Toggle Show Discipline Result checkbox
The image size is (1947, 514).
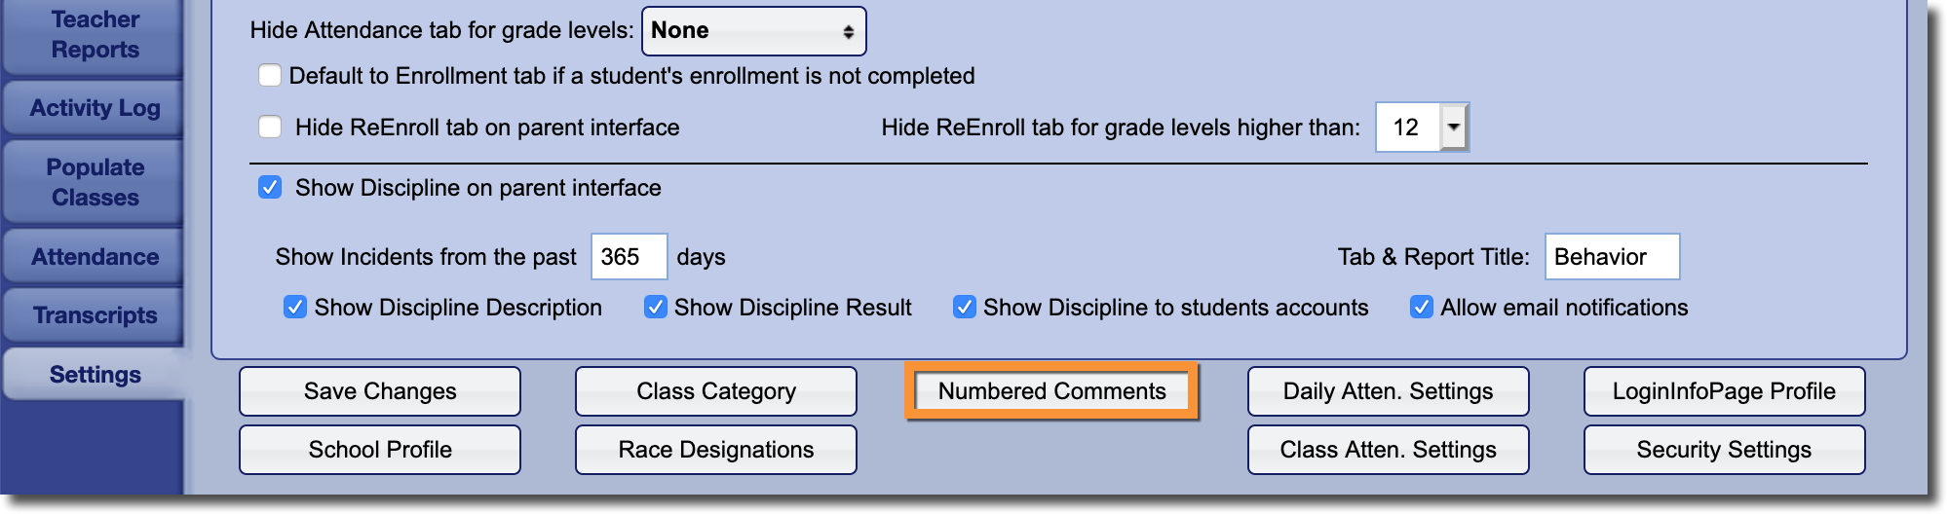coord(655,308)
